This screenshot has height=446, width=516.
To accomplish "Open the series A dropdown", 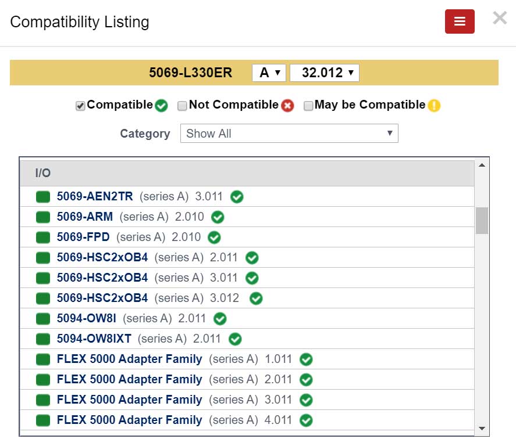I will pos(269,73).
